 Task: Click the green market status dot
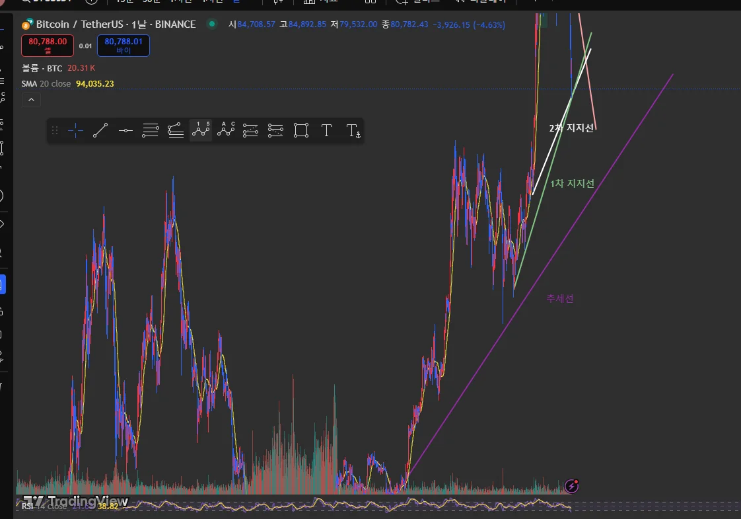[212, 24]
